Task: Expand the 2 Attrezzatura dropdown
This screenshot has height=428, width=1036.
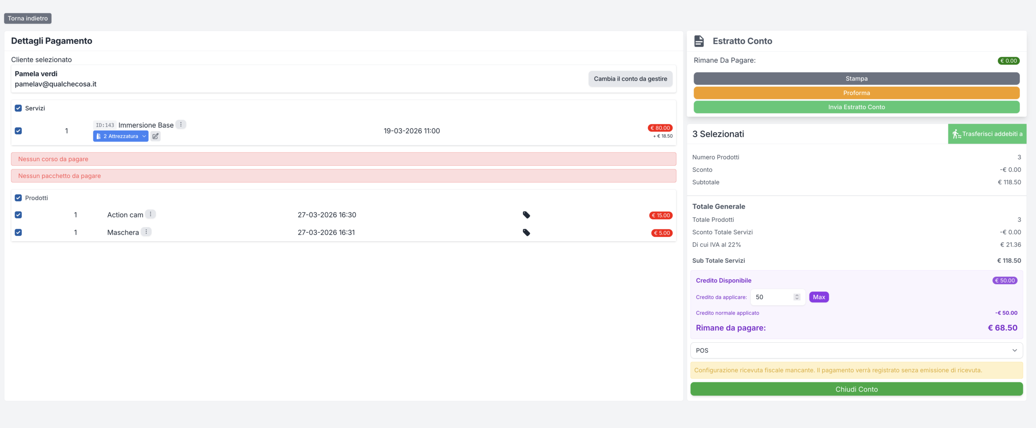Action: tap(121, 136)
